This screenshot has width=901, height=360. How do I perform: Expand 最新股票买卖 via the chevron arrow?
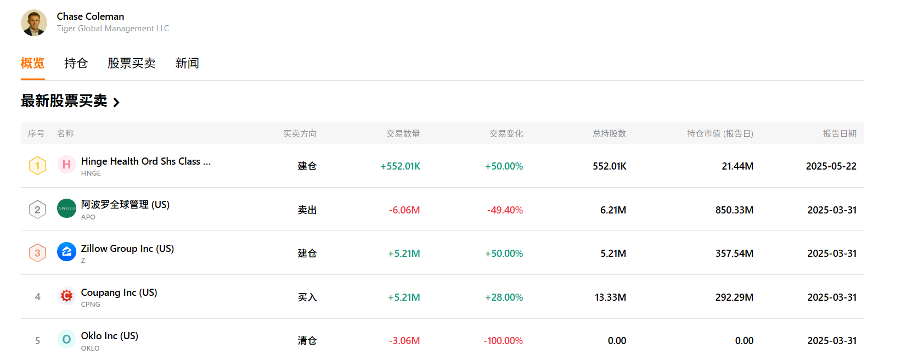[116, 102]
